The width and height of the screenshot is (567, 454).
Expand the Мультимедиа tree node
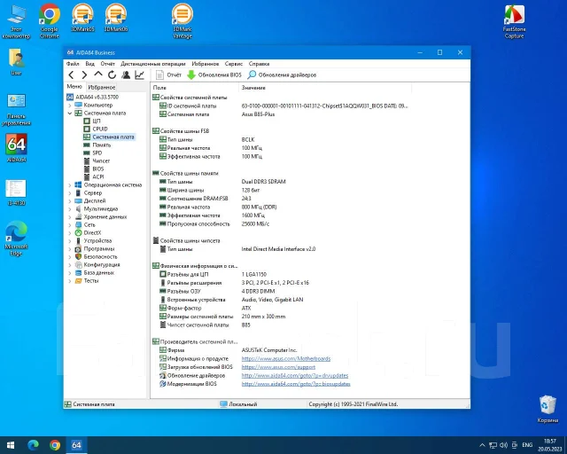[x=70, y=209]
